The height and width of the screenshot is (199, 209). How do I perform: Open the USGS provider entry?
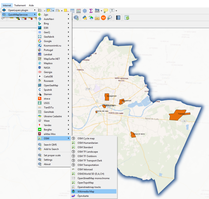tap(54, 103)
